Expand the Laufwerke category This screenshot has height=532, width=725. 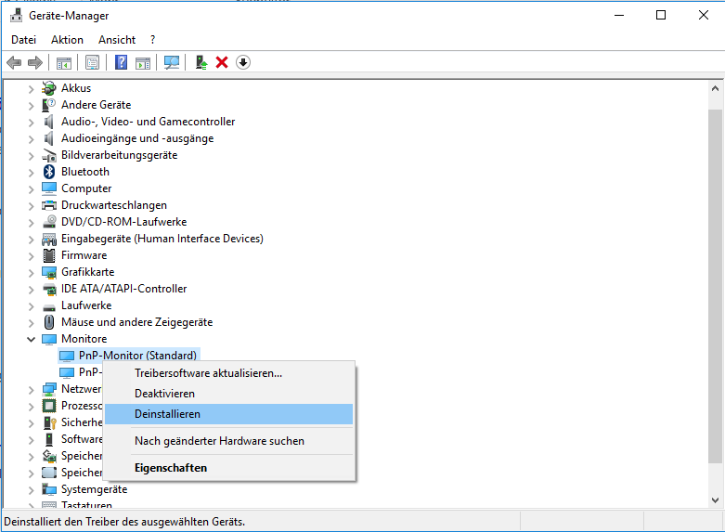31,306
